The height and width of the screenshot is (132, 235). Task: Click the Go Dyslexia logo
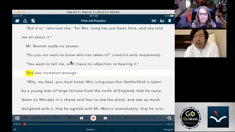tap(191, 118)
